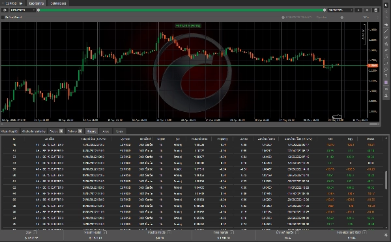391x242 pixels.
Task: Open the Obchodní statistiky tab
Action: (x=34, y=131)
